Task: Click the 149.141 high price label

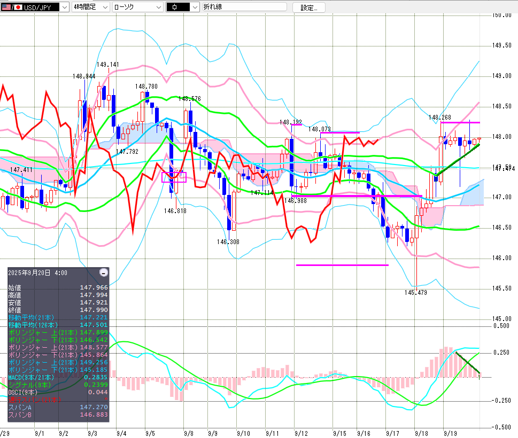Action: point(107,65)
